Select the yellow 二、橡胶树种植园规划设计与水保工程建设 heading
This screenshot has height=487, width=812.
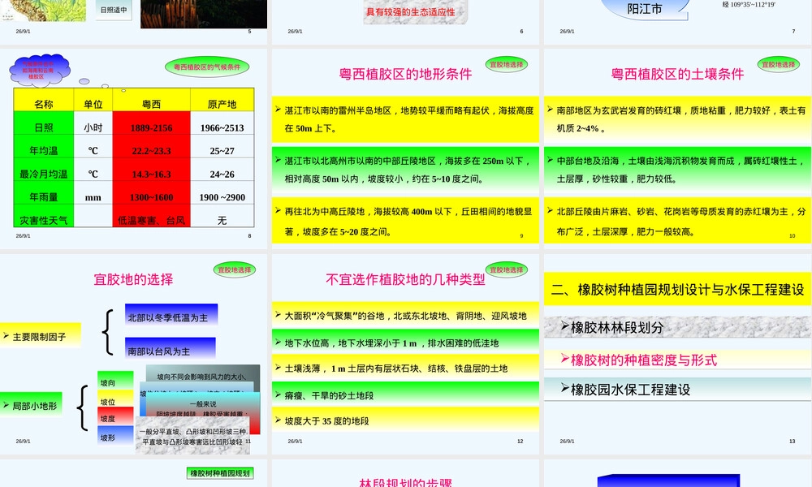click(677, 289)
